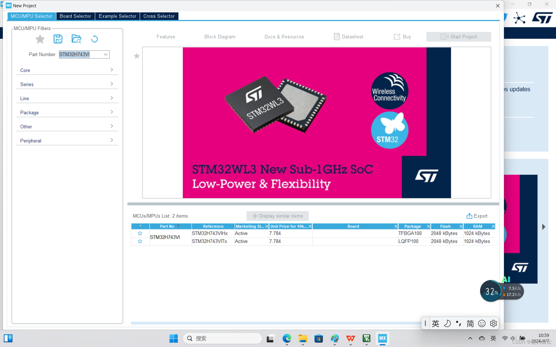The height and width of the screenshot is (347, 556).
Task: Click the Export icon above MCU list
Action: tap(469, 216)
